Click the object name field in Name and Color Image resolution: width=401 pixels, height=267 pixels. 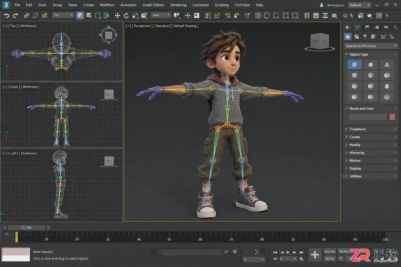[368, 117]
